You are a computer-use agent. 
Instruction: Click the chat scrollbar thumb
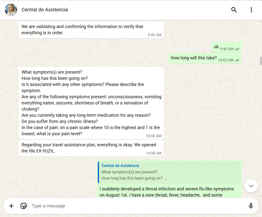[x=261, y=61]
